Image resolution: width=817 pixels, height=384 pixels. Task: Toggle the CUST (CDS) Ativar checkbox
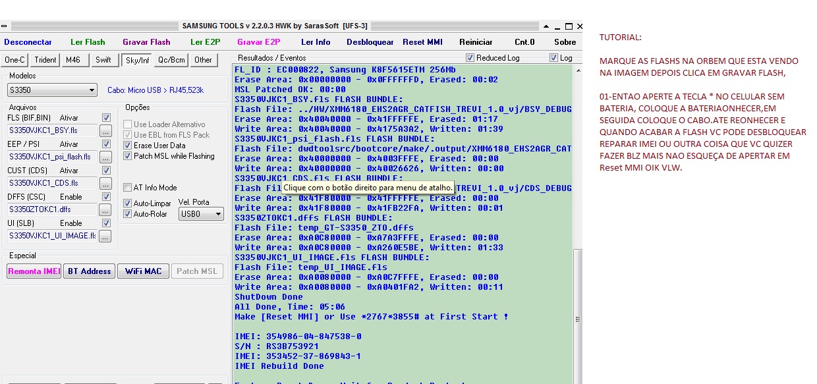[x=106, y=171]
